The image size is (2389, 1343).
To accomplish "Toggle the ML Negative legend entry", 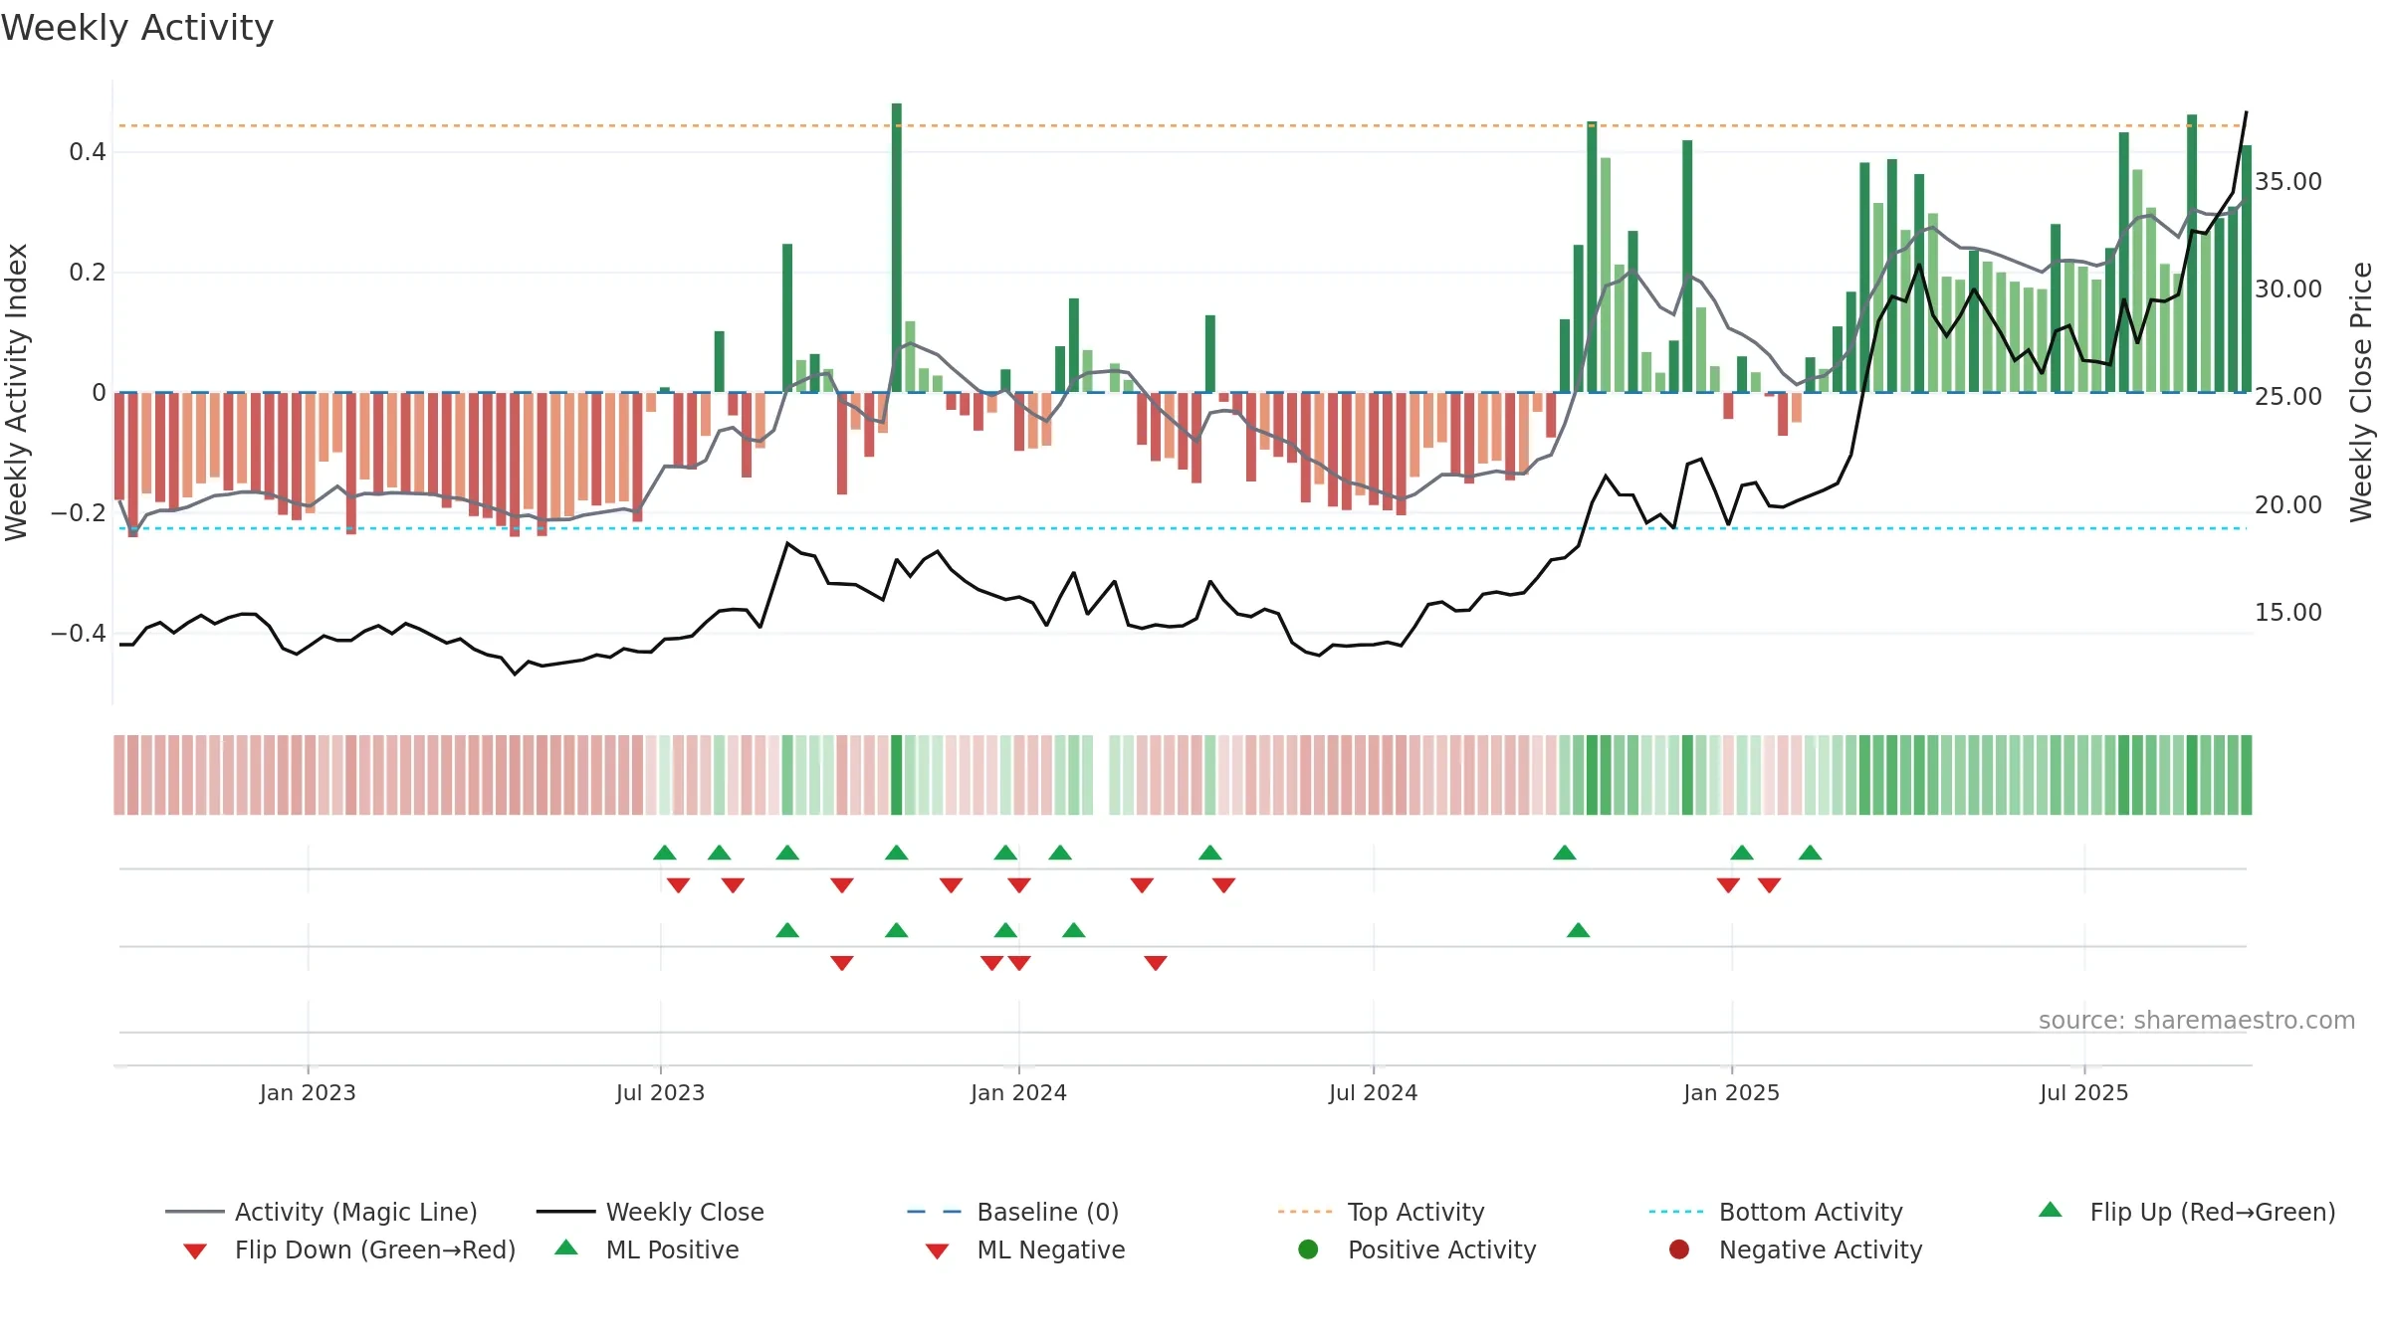I will coord(1025,1249).
